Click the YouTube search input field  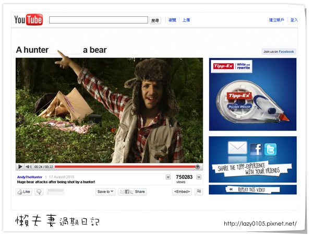pyautogui.click(x=99, y=20)
